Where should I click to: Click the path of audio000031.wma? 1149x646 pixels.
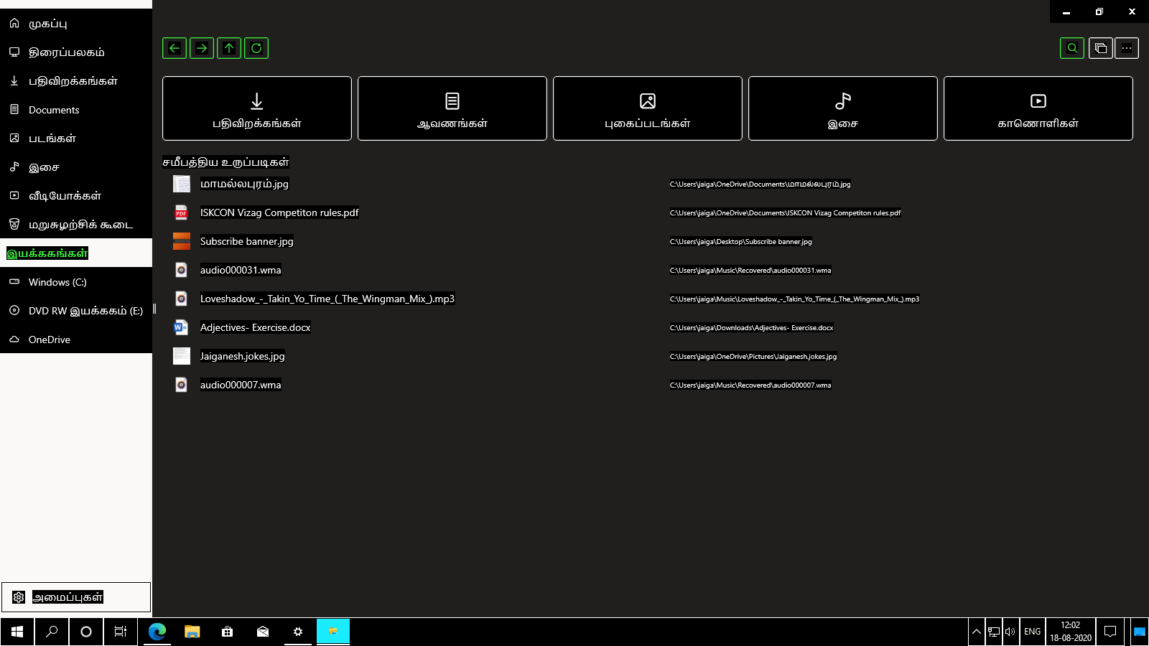pos(750,271)
